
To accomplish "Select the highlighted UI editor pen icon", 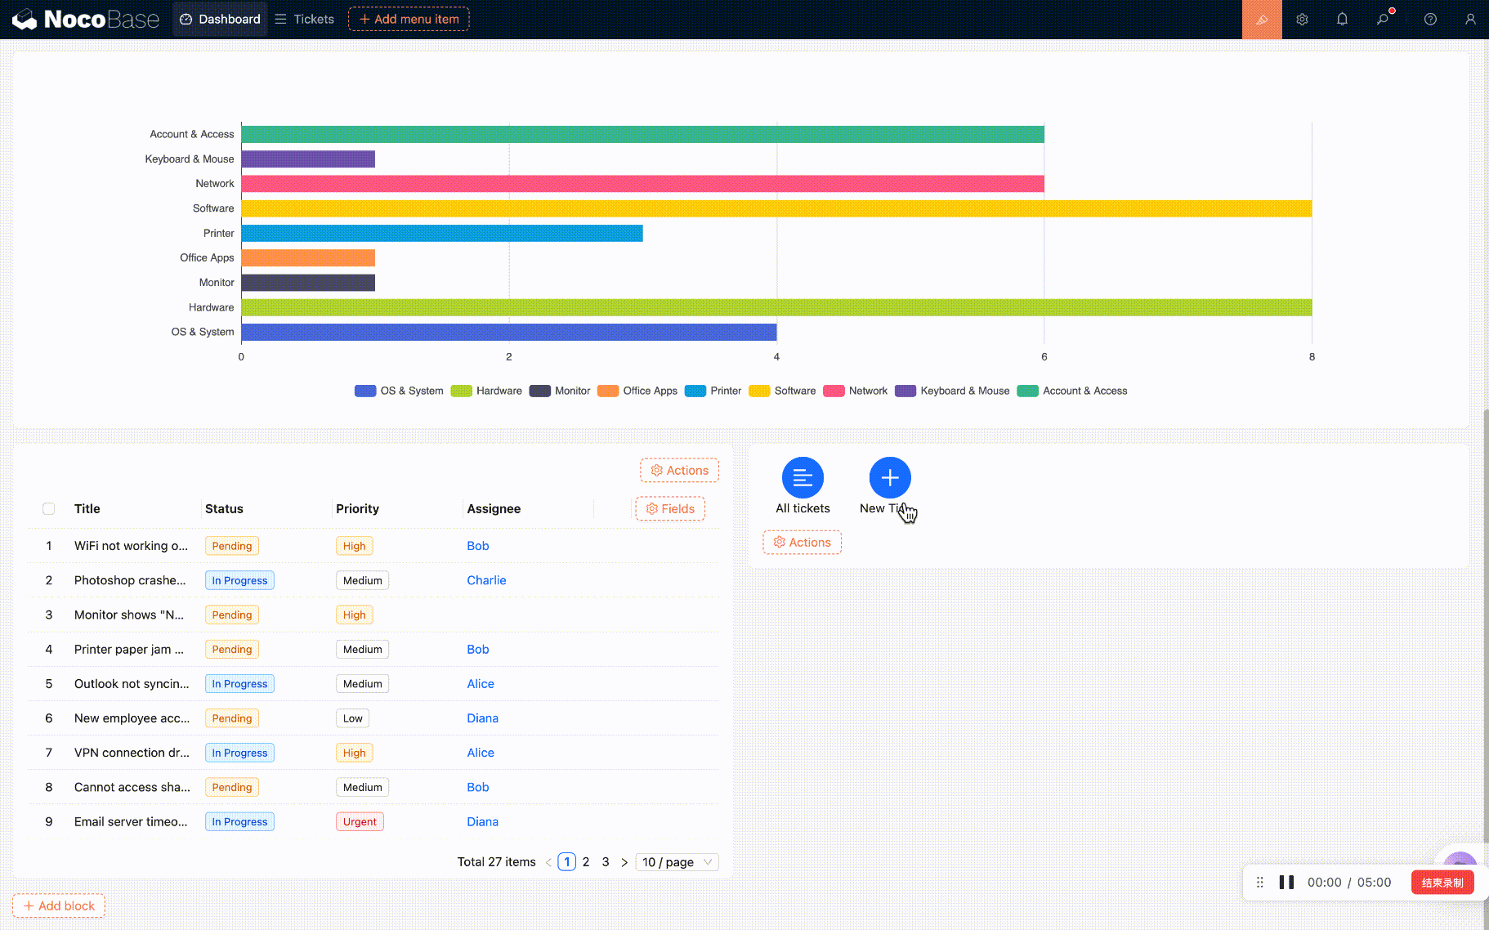I will point(1262,19).
